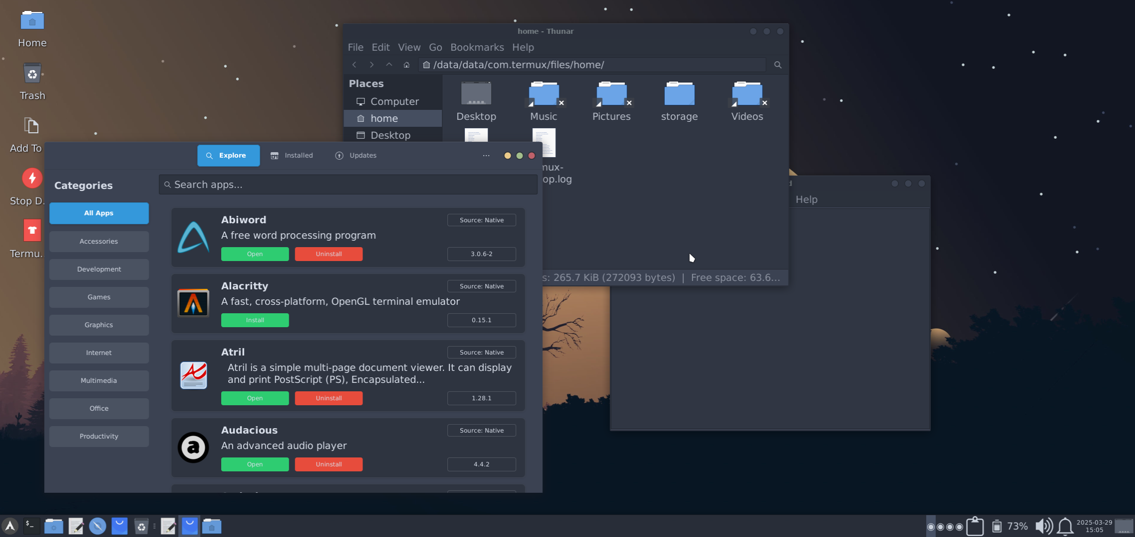Install Alacritty
1135x537 pixels.
[x=255, y=320]
